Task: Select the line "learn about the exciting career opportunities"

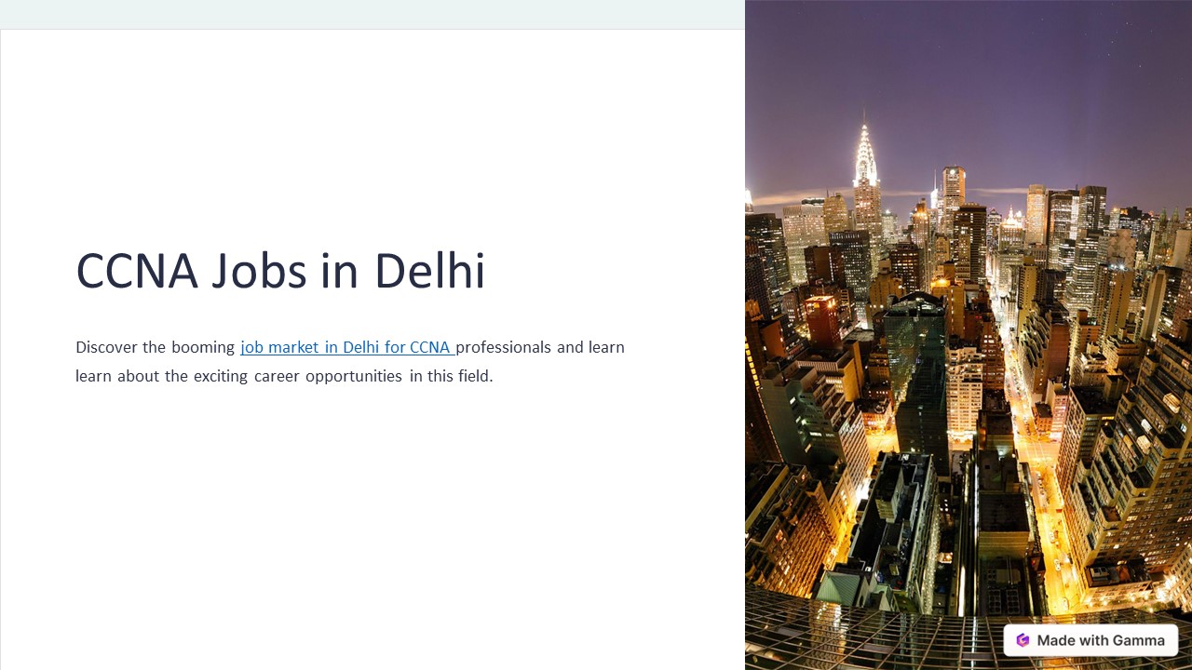Action: (x=238, y=377)
